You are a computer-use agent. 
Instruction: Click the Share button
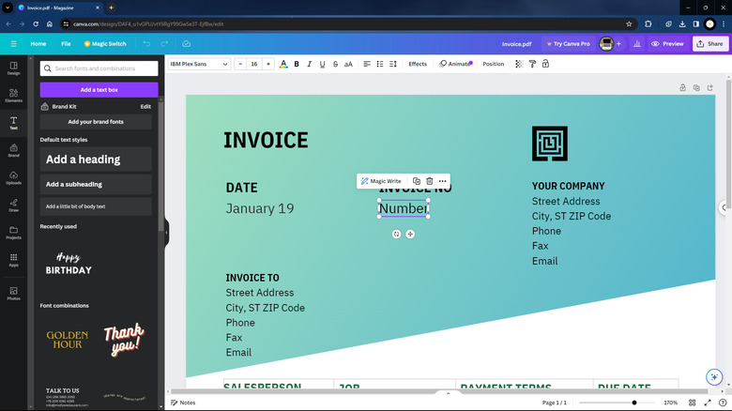coord(709,44)
